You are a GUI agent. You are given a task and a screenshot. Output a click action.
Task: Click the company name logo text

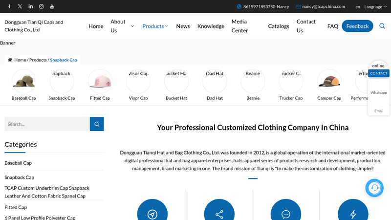pos(34,26)
